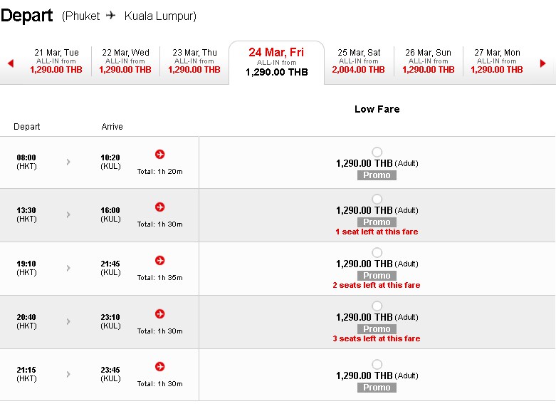This screenshot has height=404, width=556.
Task: Switch to the 25 Mar, Sat date tab
Action: click(x=359, y=61)
